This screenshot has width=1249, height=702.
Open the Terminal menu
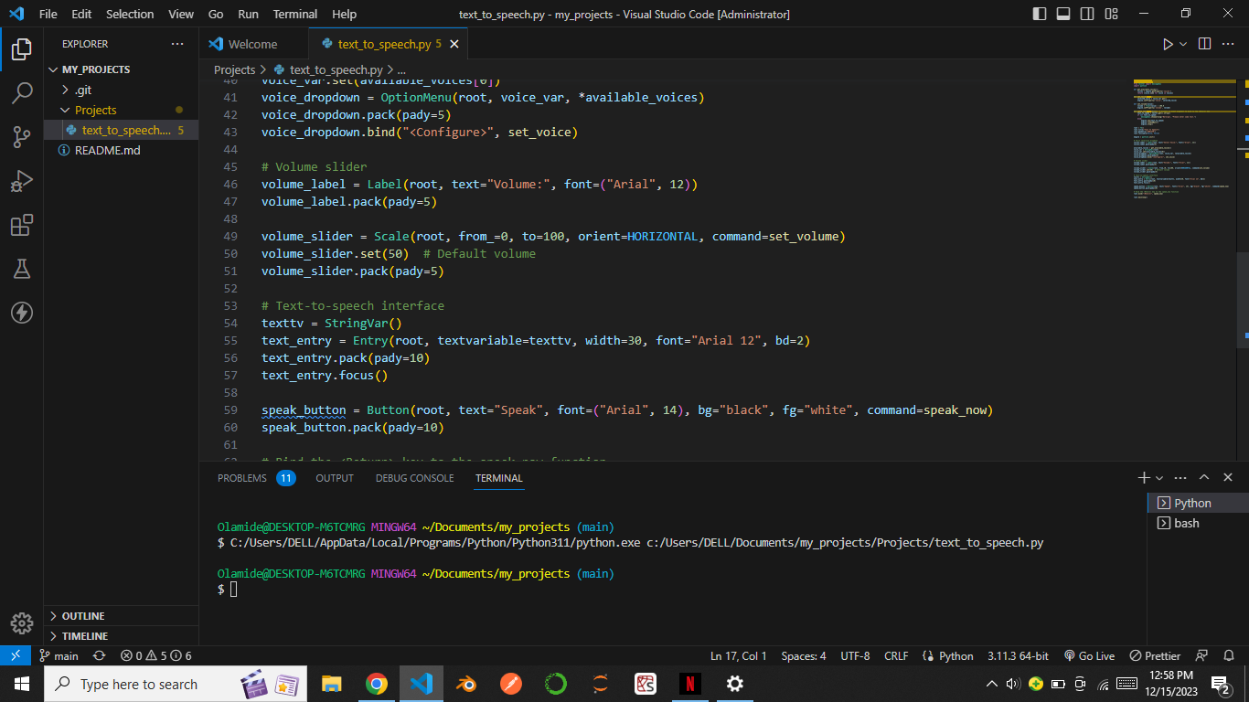point(295,14)
